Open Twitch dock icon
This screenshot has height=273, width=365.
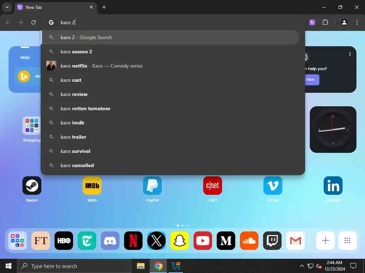[272, 241]
